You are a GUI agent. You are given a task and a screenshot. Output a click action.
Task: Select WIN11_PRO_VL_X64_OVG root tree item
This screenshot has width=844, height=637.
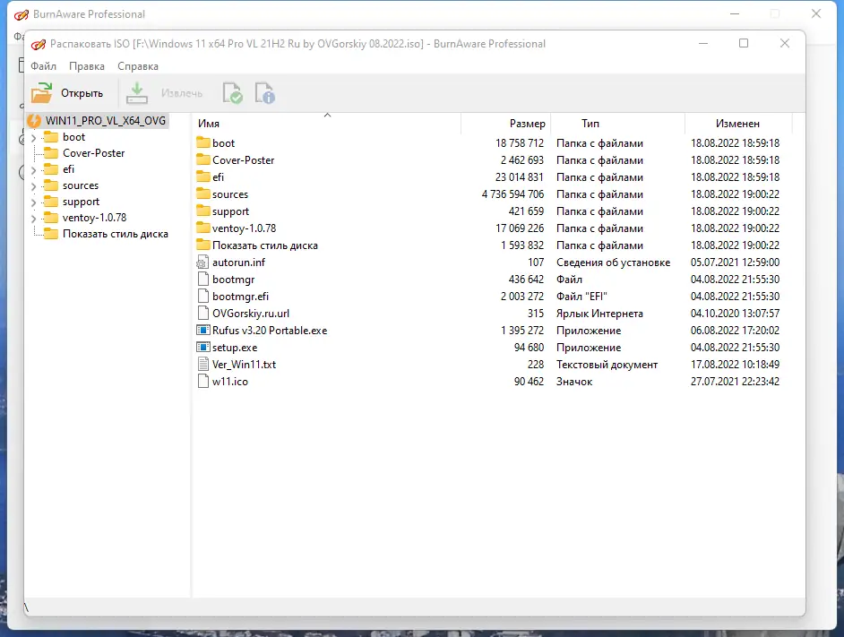point(106,121)
